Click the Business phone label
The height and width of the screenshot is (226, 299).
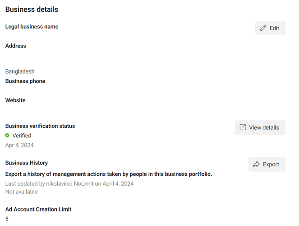coord(25,81)
